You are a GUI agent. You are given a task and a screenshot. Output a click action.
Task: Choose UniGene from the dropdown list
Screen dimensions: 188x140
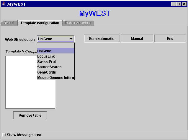coord(56,51)
